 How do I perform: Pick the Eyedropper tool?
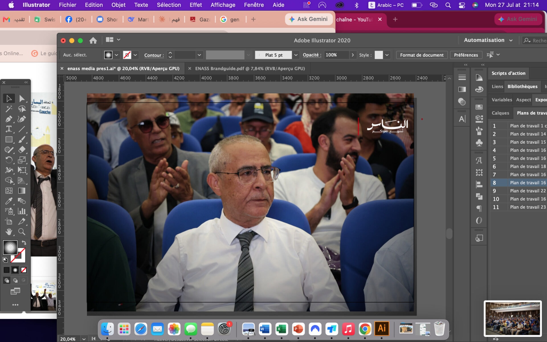point(9,201)
